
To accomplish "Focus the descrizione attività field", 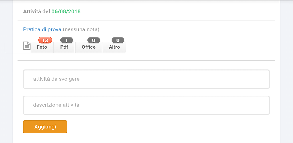I will [x=146, y=105].
